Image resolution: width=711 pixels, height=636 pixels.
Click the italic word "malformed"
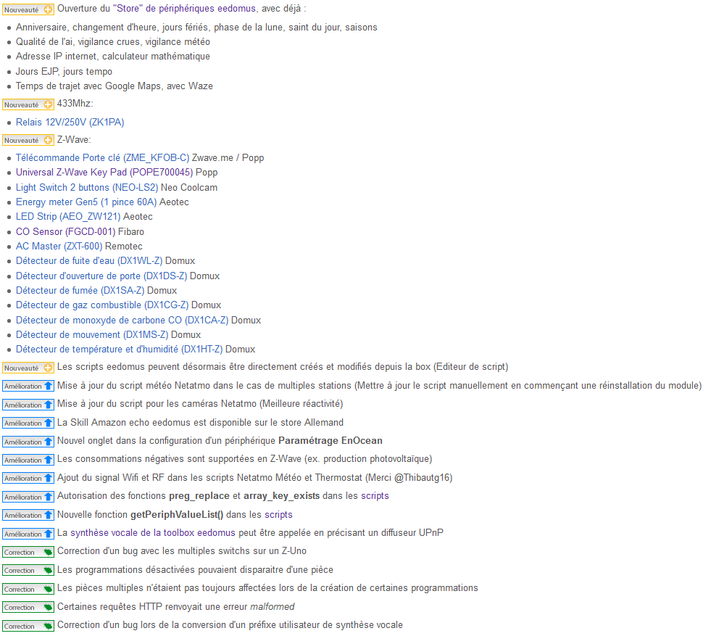coord(272,606)
